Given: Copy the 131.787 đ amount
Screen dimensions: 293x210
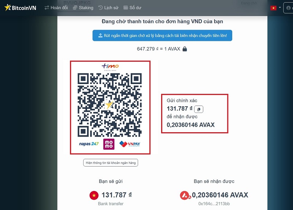Looking at the screenshot, I should coord(199,109).
